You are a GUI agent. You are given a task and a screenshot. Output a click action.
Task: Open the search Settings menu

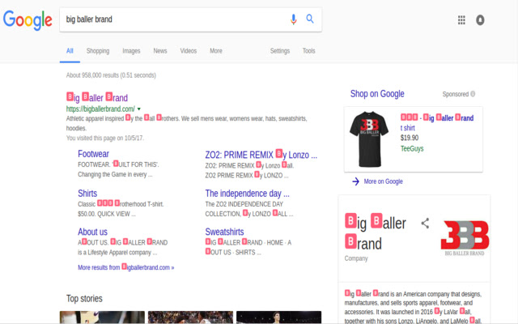tap(280, 51)
